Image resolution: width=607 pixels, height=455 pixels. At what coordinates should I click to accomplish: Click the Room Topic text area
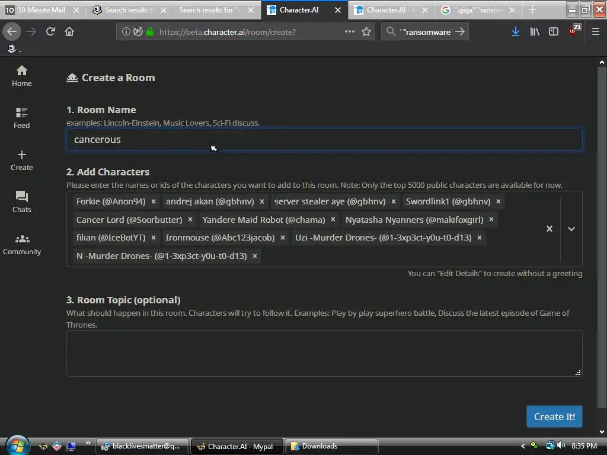click(324, 353)
